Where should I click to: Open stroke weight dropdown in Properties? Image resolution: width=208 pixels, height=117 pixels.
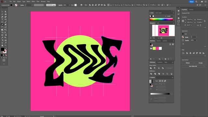pos(197,37)
